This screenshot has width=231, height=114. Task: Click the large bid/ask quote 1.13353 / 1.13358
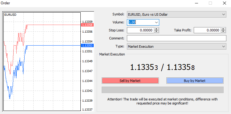(163, 67)
